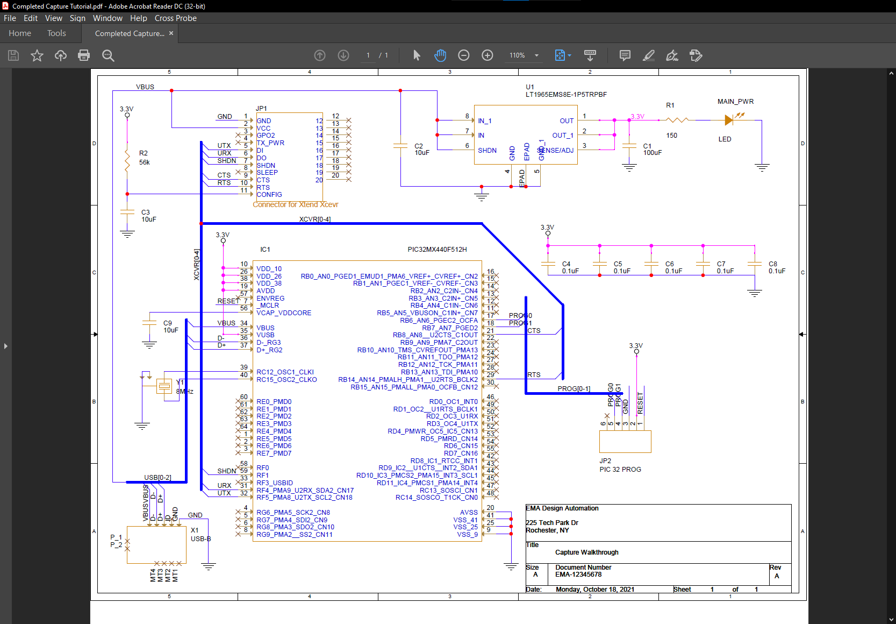The image size is (896, 624).
Task: Click the MAIN_PWR LED label
Action: [x=735, y=102]
